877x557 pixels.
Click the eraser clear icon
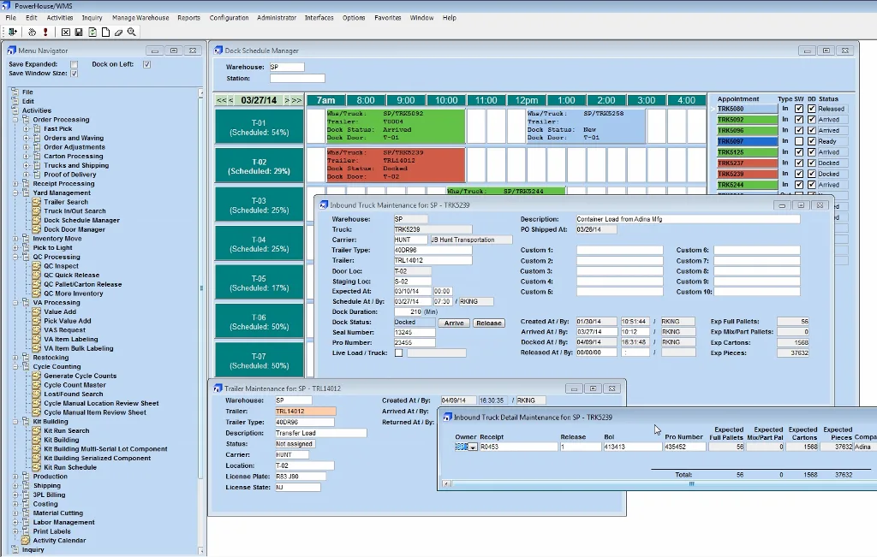[118, 33]
